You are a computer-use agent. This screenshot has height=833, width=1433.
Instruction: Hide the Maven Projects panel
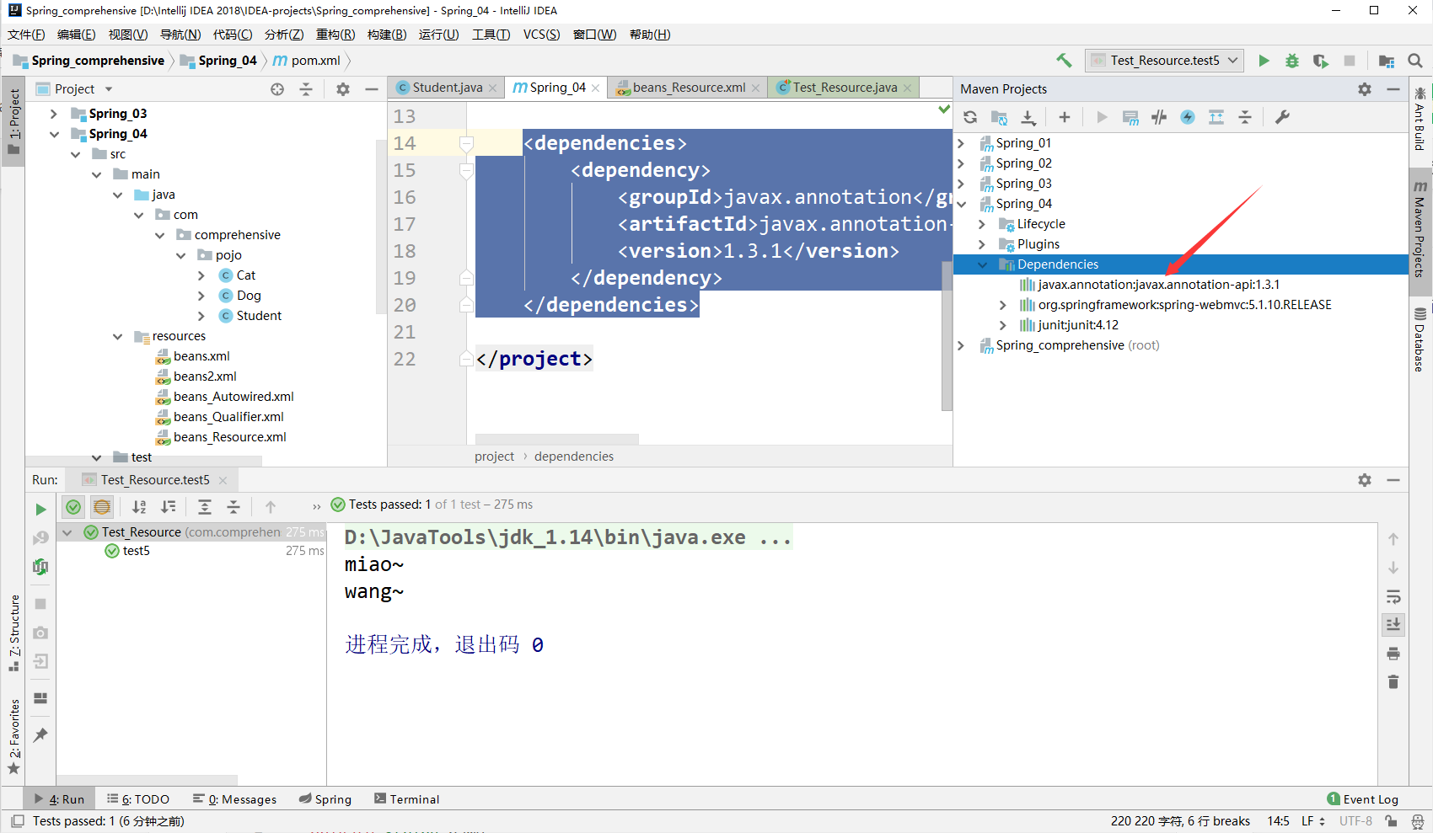(x=1393, y=89)
